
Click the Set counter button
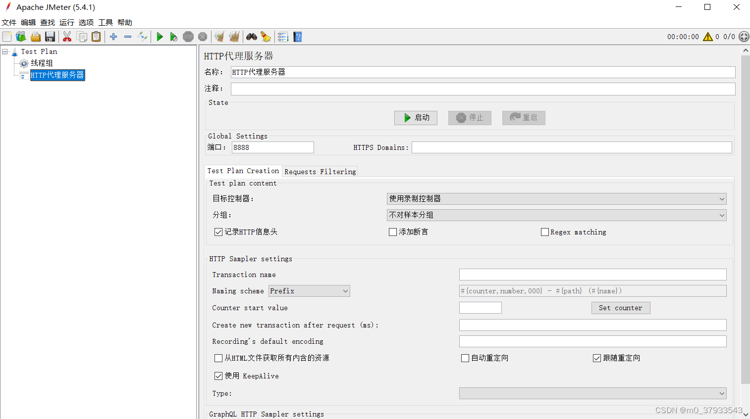pos(621,308)
